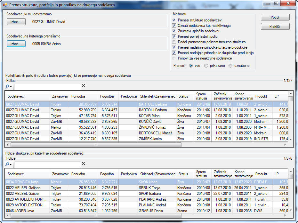
Task: Click the upper Police search input field
Action: [47, 86]
